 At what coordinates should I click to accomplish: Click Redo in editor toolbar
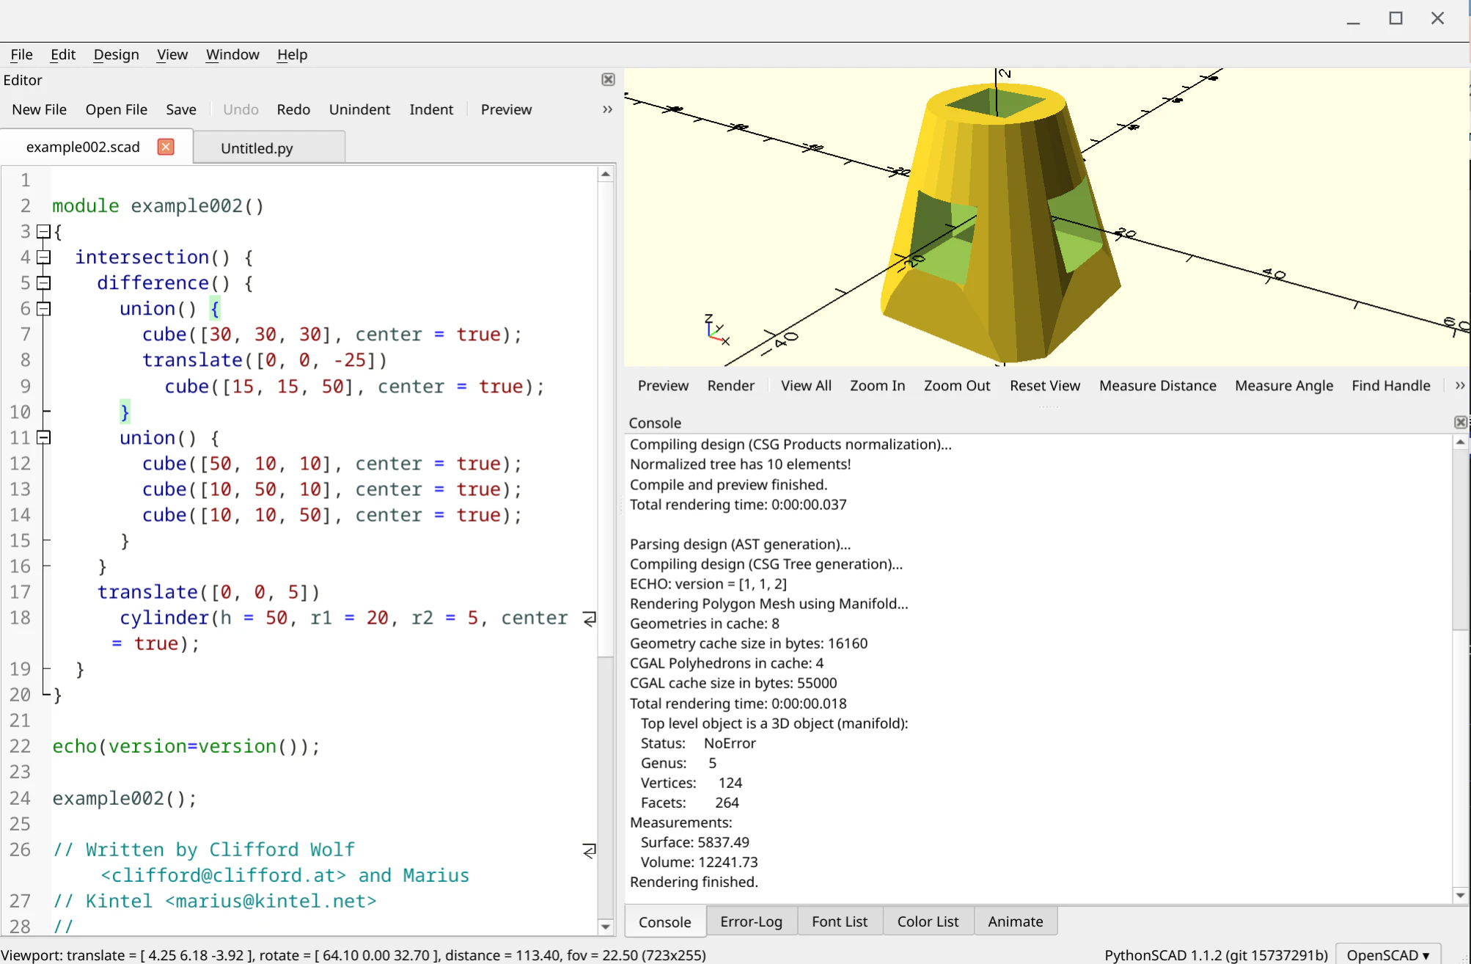[x=293, y=109]
